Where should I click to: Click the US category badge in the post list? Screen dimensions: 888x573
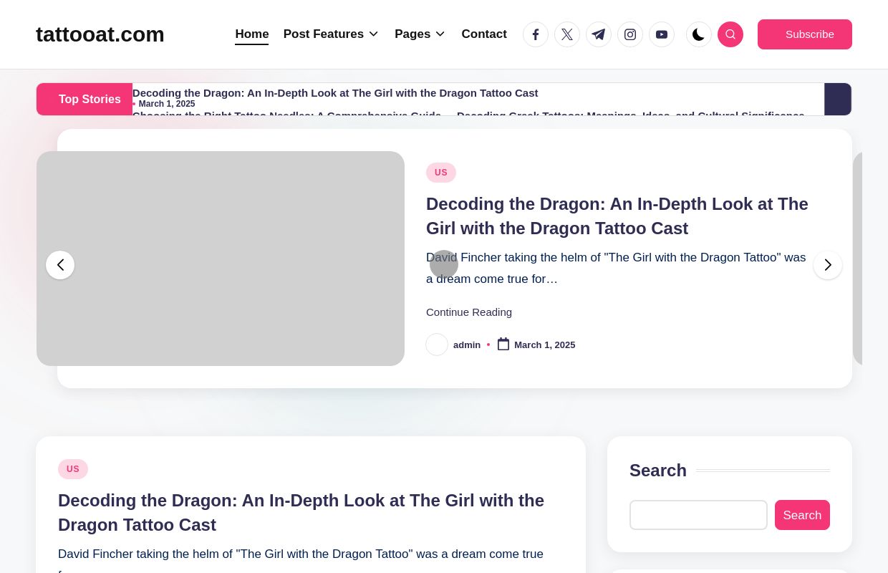tap(73, 469)
